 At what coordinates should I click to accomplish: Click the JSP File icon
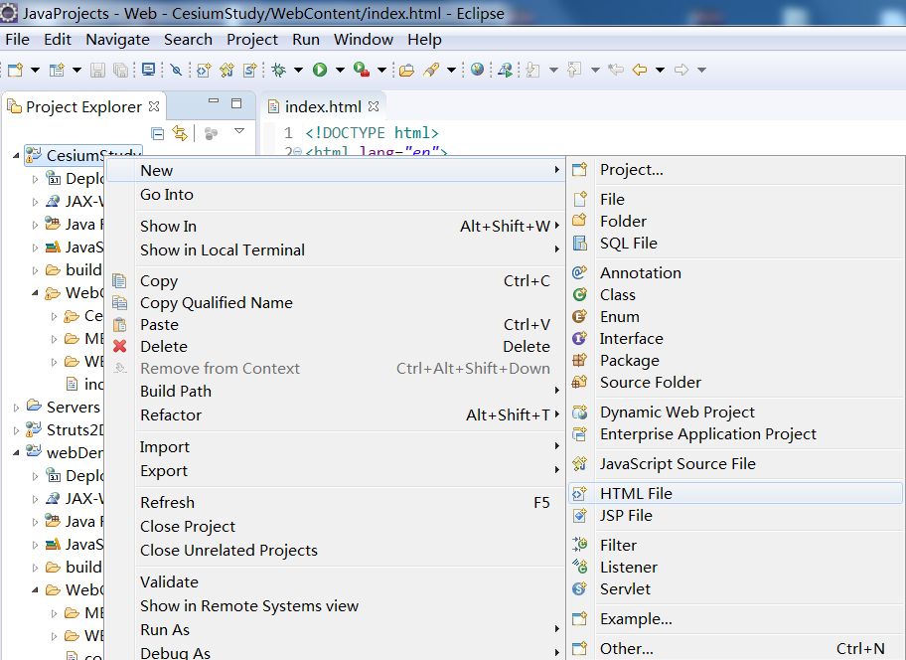[x=579, y=515]
